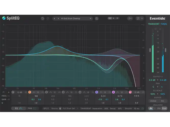
Task: Click the Decay value 30%
Action: pos(120,108)
